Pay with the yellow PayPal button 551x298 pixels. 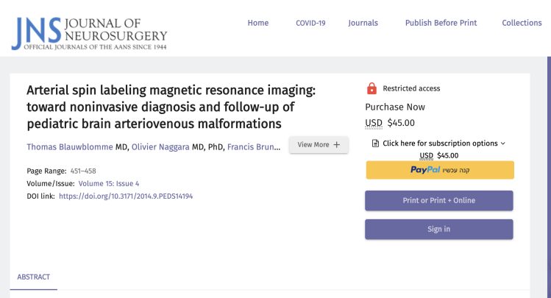439,170
